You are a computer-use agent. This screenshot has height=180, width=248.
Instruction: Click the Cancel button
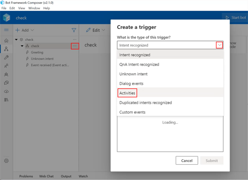point(187,161)
